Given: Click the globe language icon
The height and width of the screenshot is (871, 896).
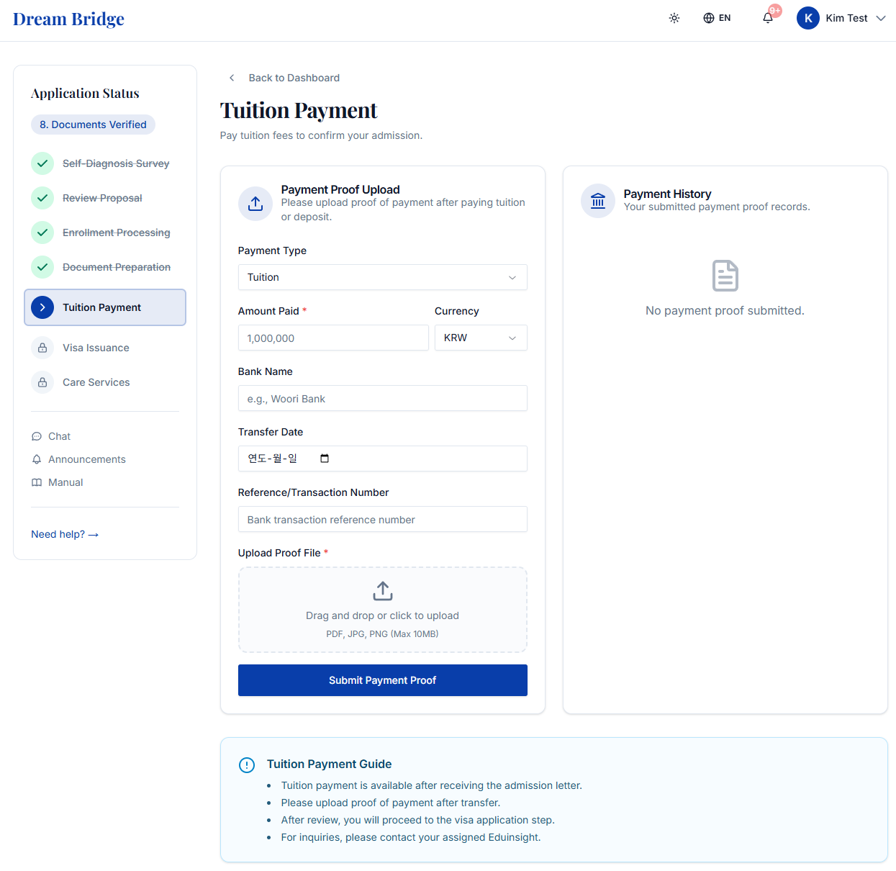Looking at the screenshot, I should coord(709,18).
